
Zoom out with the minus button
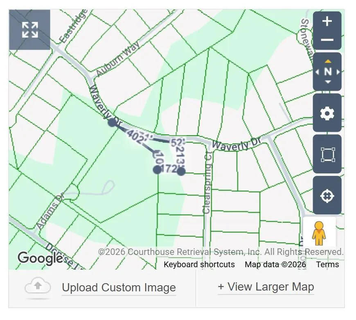point(327,40)
